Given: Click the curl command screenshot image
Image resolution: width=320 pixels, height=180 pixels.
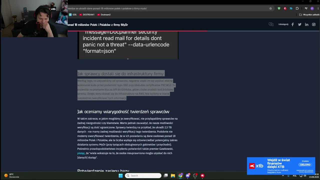Looking at the screenshot, I should tap(128, 45).
